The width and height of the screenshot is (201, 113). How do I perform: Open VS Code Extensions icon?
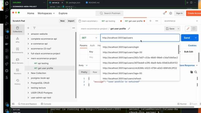click(x=7, y=30)
